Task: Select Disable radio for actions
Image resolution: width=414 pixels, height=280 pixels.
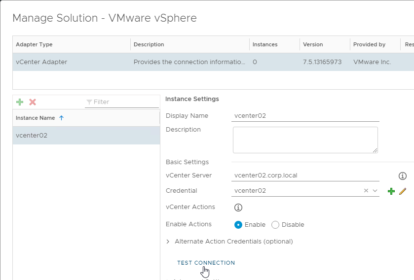Action: (x=275, y=225)
